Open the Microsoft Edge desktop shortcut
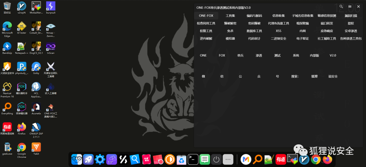This screenshot has width=366, height=167. click(7, 30)
